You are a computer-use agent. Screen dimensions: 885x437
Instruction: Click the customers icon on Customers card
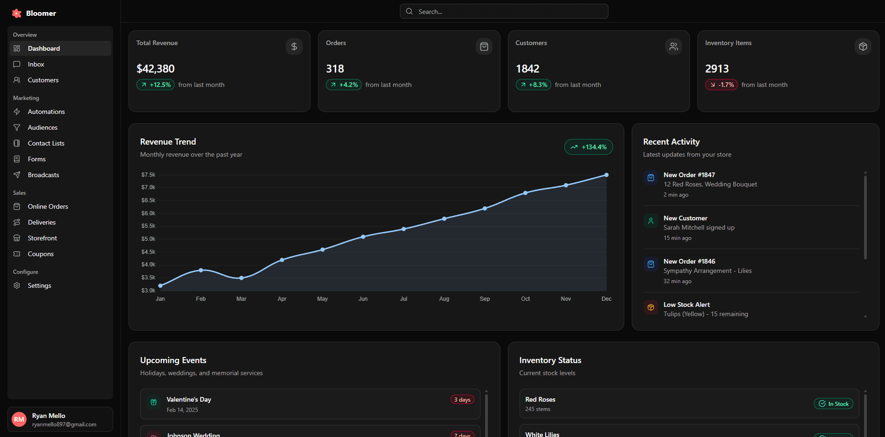673,46
